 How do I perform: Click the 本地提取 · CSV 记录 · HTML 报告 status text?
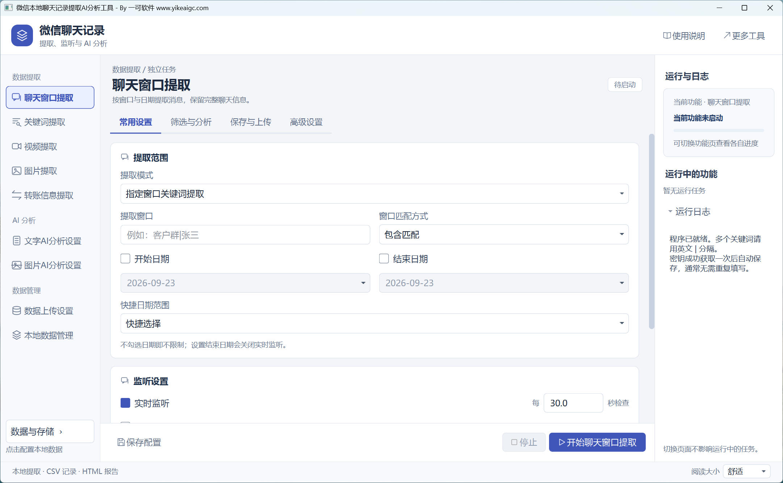[x=66, y=471]
